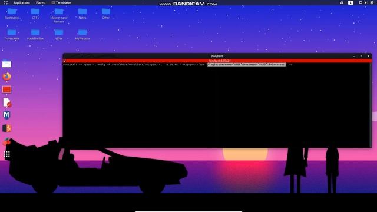Open the HackTheBox desktop folder
Screen dimensions: 377x212
(x=35, y=34)
